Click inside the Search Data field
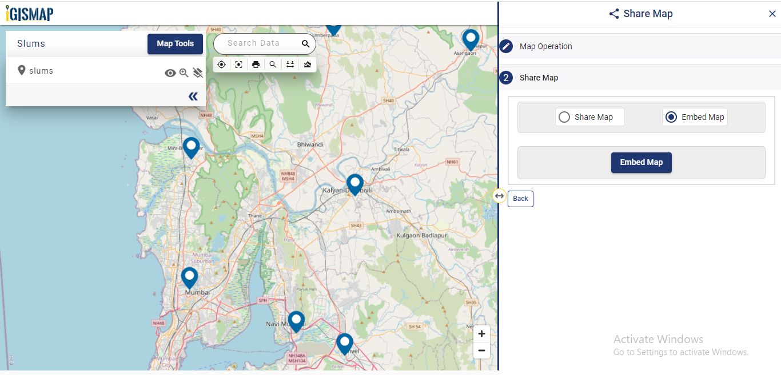The height and width of the screenshot is (375, 781). pyautogui.click(x=257, y=43)
